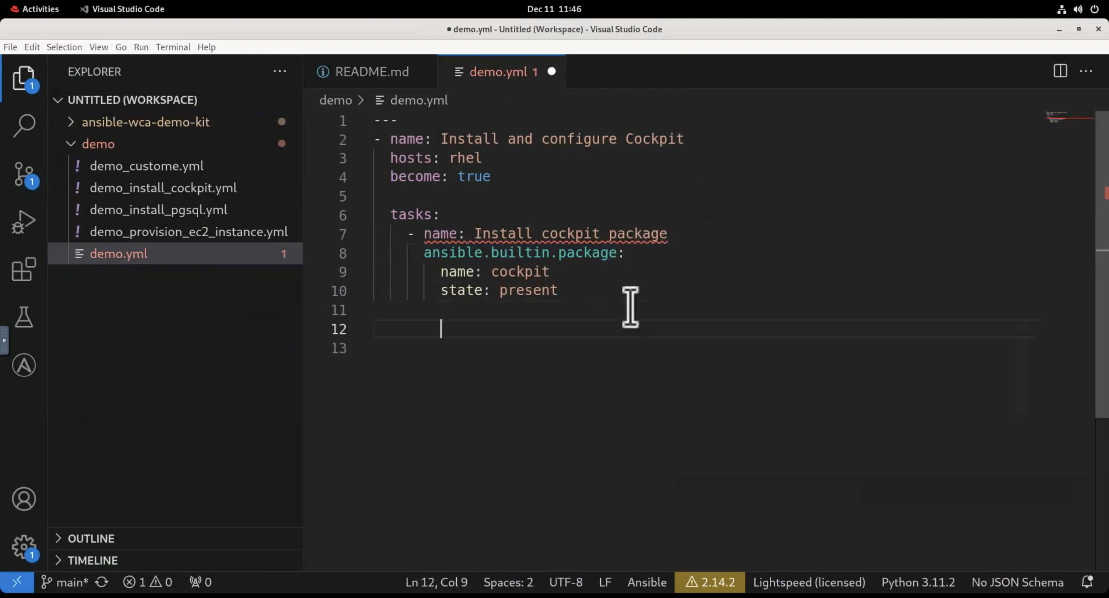This screenshot has height=598, width=1109.
Task: Click the unsaved dot on demo.yml tab
Action: click(x=551, y=72)
